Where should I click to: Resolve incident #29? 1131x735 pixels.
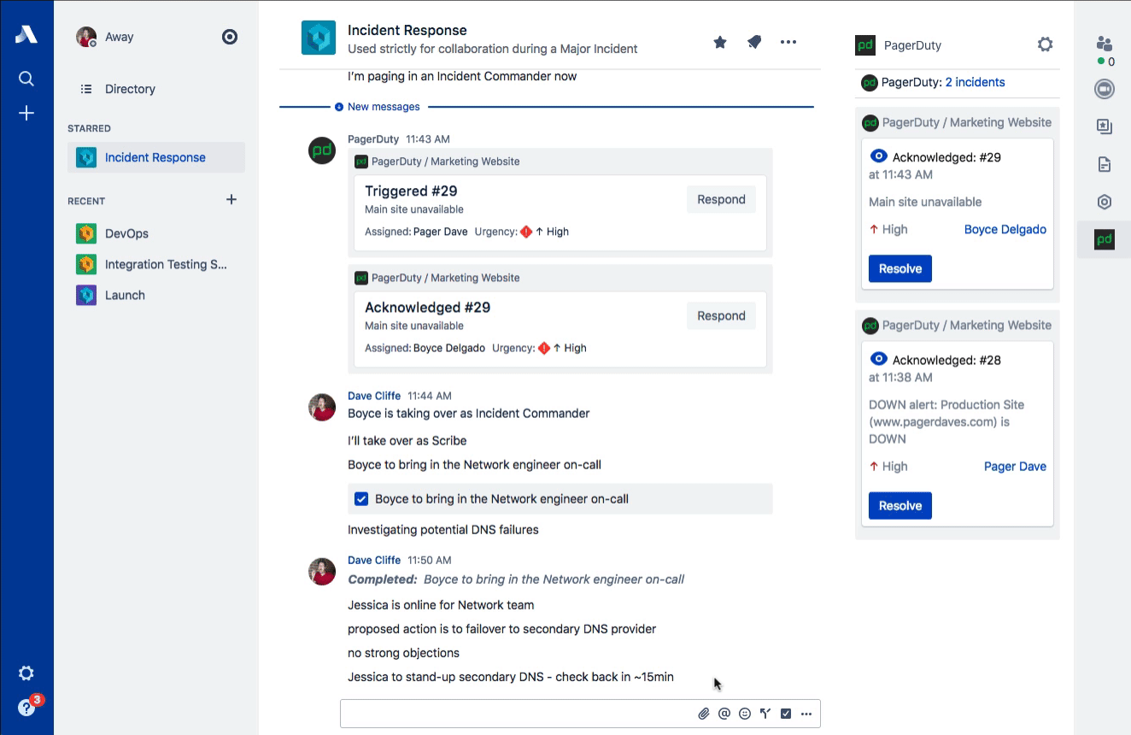point(900,268)
